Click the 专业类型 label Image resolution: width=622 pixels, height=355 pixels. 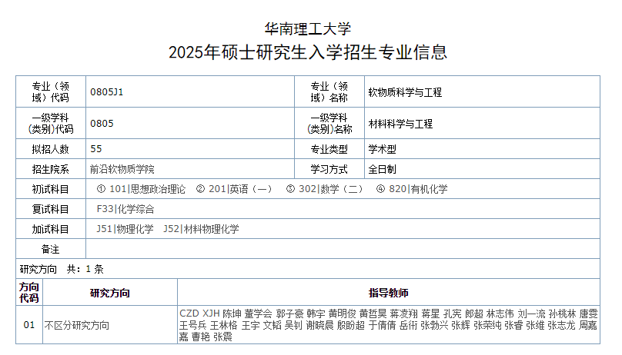click(x=329, y=149)
